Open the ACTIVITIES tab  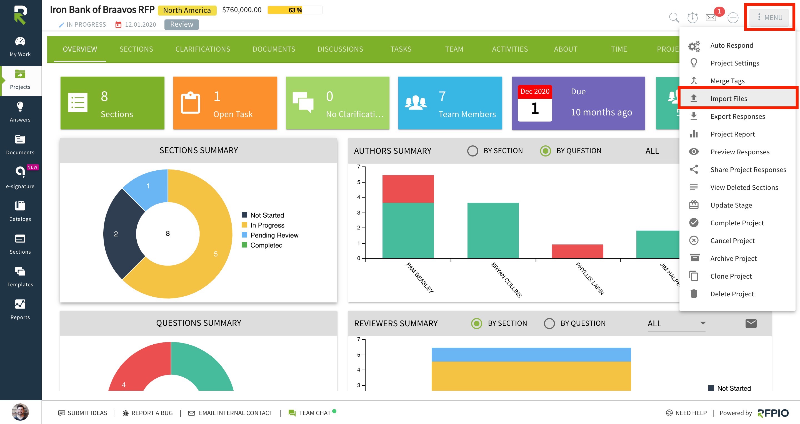point(510,49)
